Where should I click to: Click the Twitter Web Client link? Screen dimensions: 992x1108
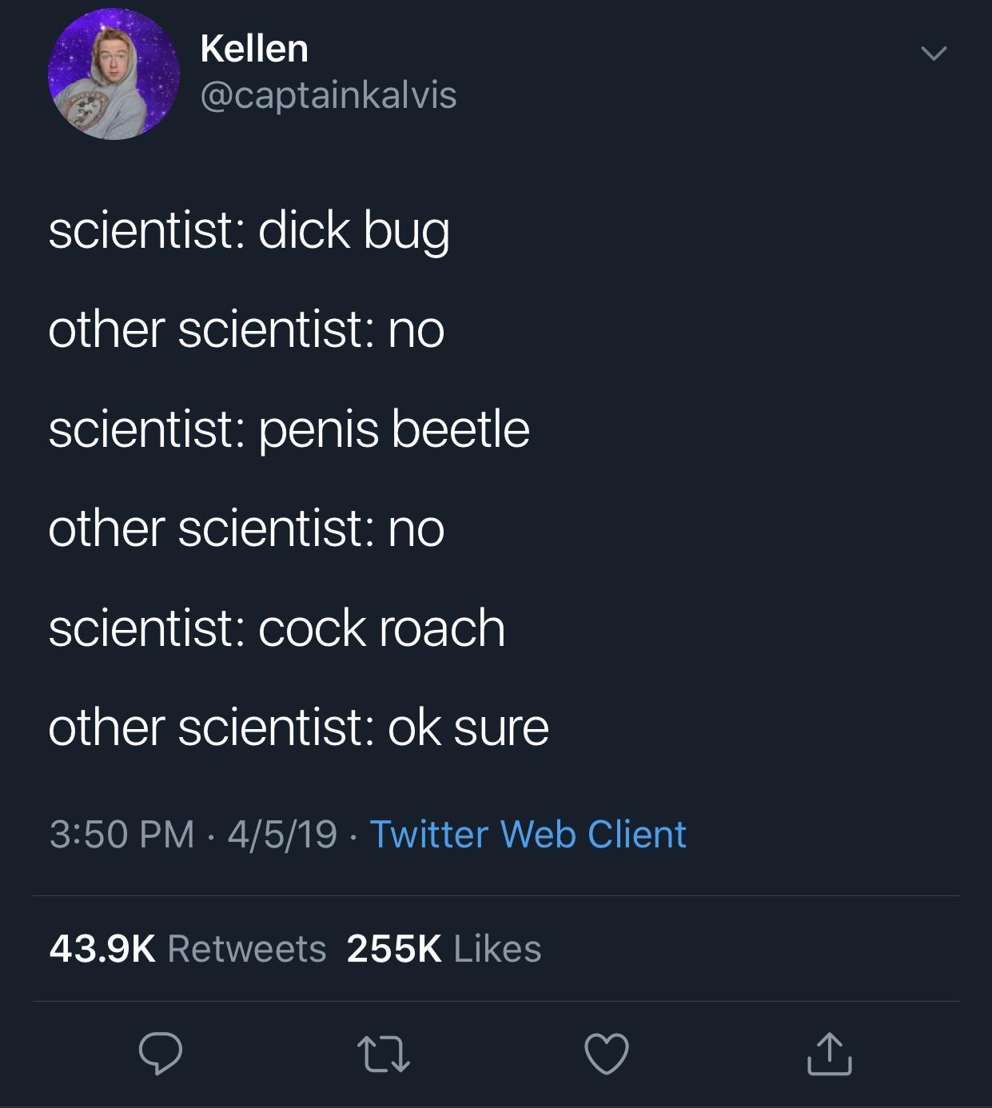528,835
